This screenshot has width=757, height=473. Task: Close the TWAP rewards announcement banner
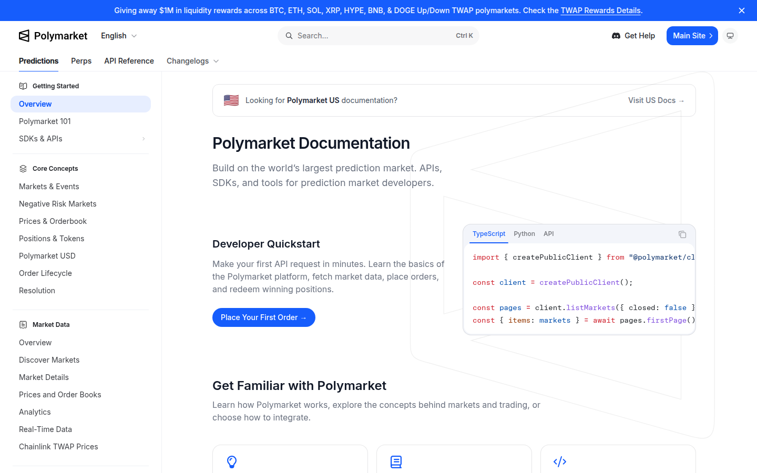pos(742,11)
